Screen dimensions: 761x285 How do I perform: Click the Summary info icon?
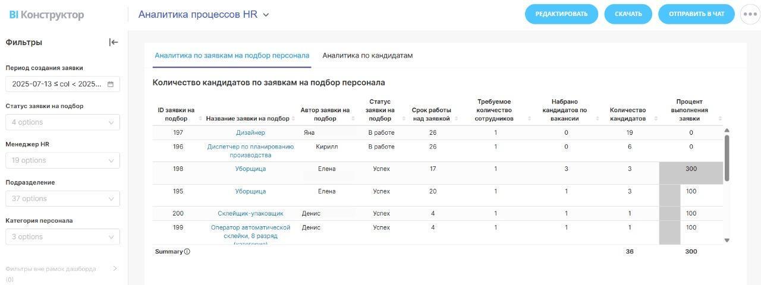pyautogui.click(x=187, y=252)
